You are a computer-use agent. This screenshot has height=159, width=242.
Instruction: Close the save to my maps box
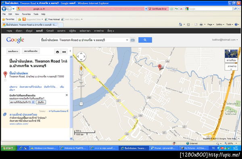(x=67, y=95)
